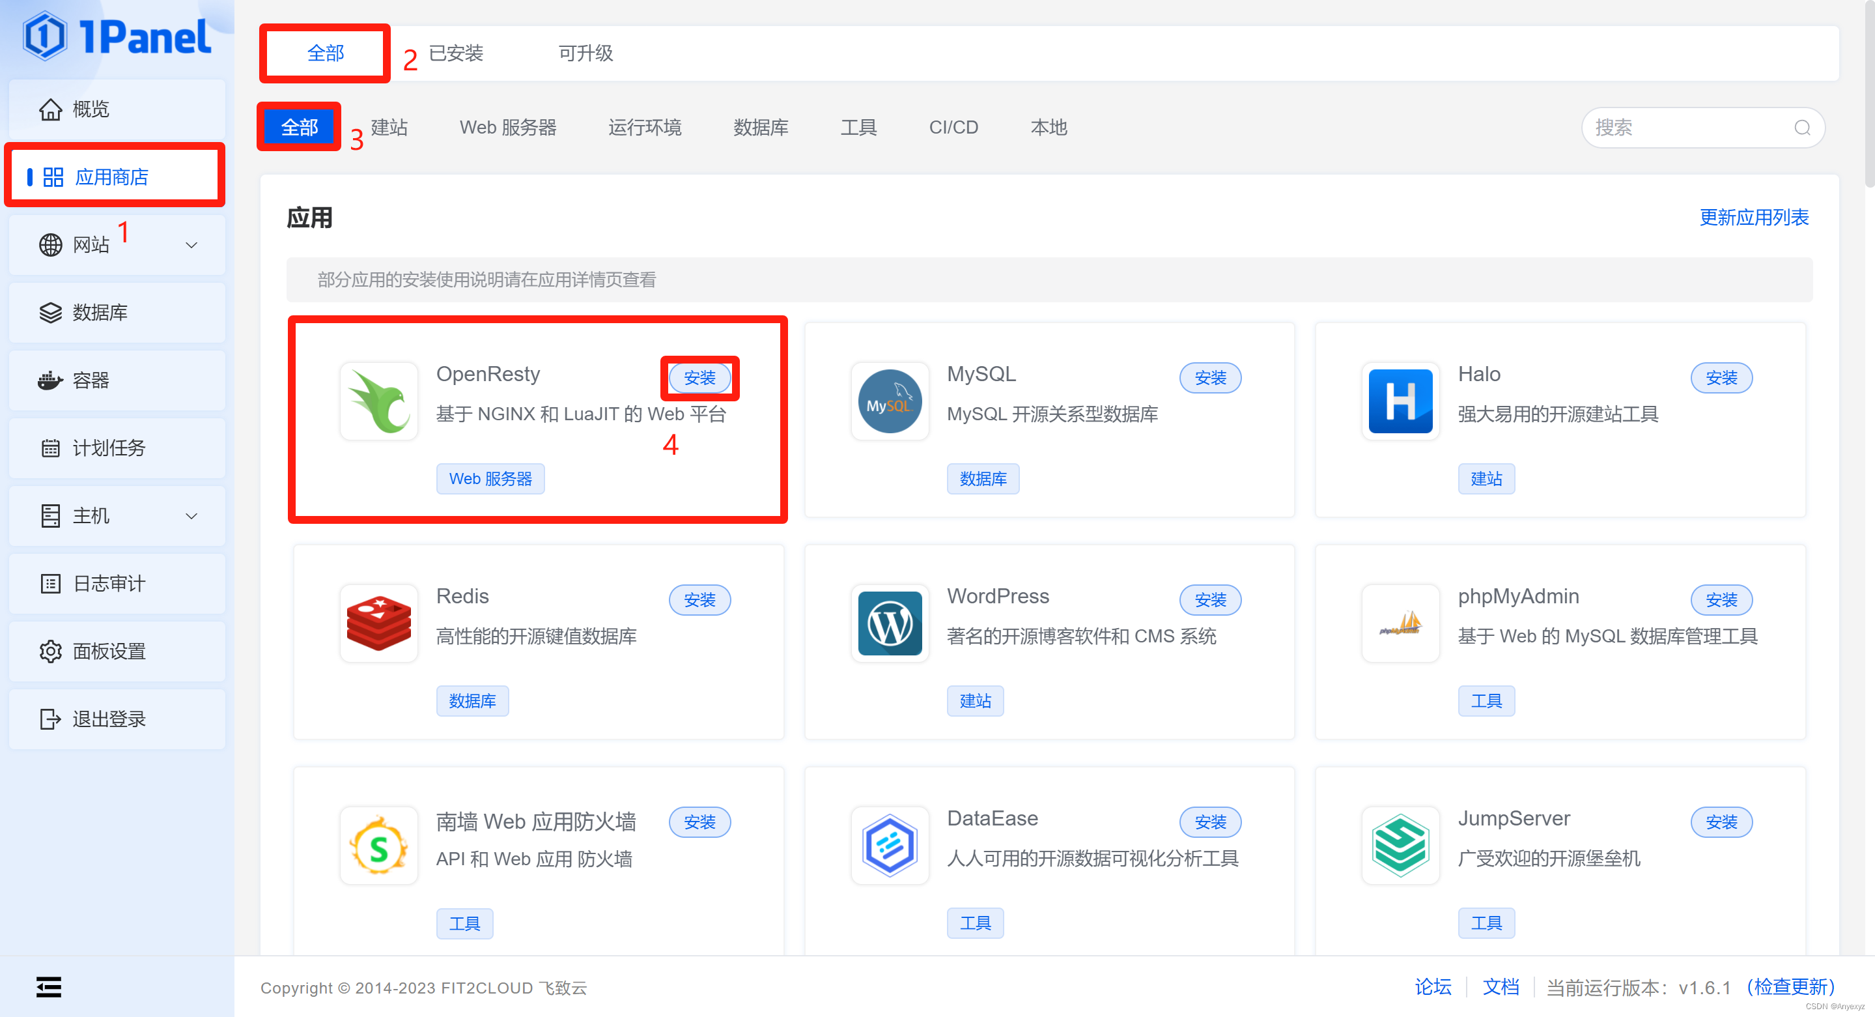Click the 面板设置 gear icon
The image size is (1875, 1017).
pos(50,651)
